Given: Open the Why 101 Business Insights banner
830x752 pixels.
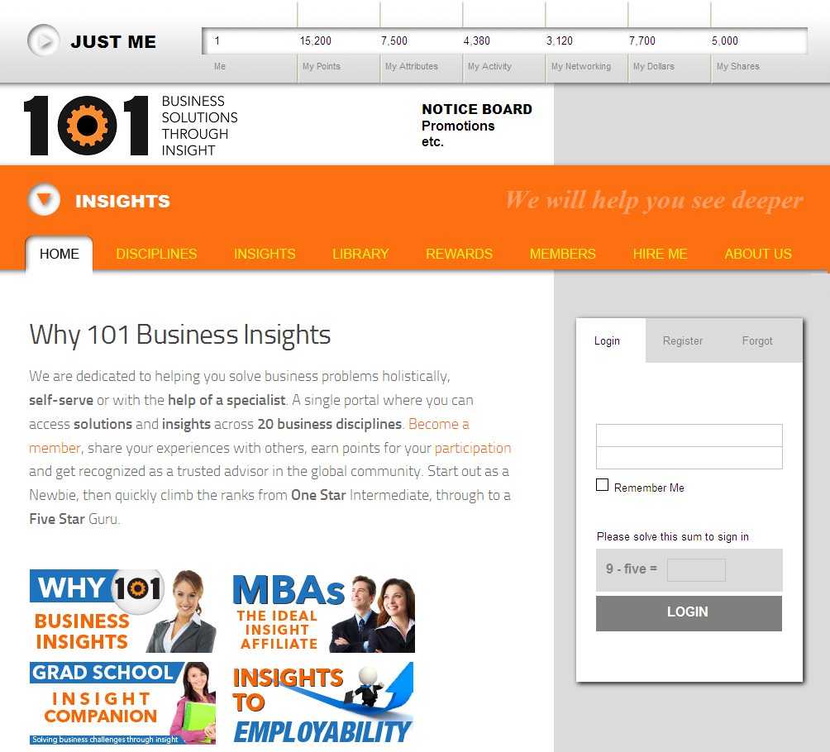Looking at the screenshot, I should tap(123, 611).
